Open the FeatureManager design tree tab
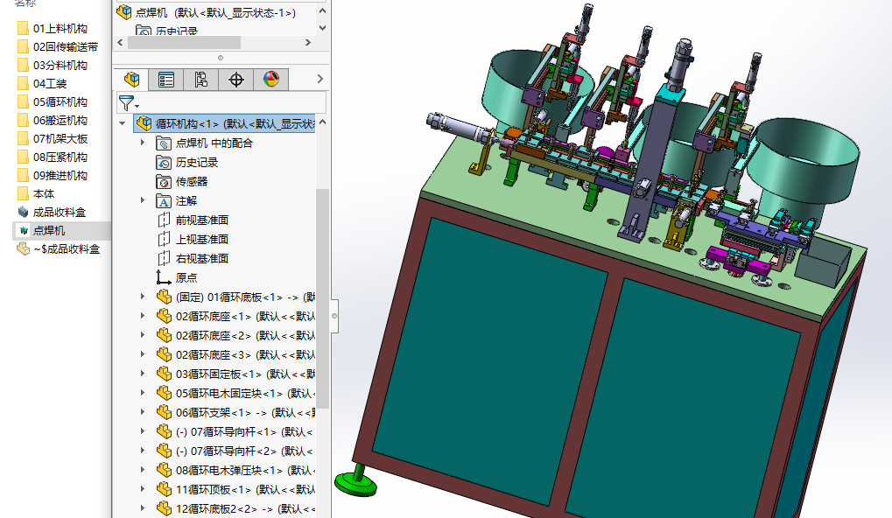 pos(131,80)
